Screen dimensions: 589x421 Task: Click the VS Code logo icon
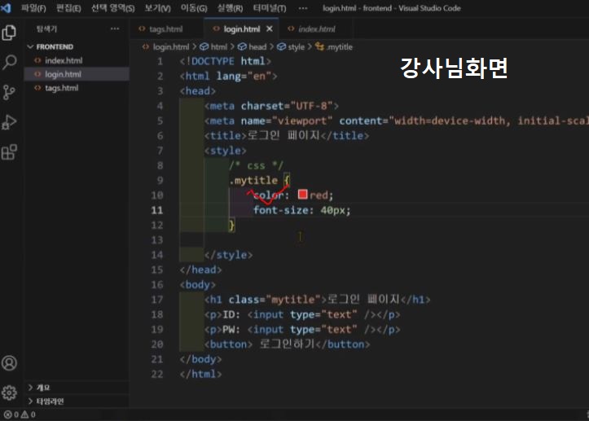[6, 8]
